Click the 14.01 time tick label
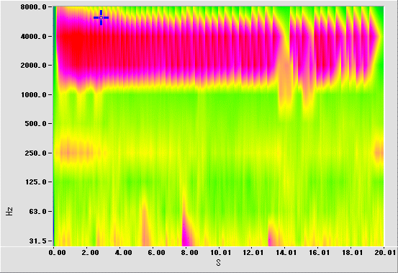398x273 pixels. [x=286, y=253]
